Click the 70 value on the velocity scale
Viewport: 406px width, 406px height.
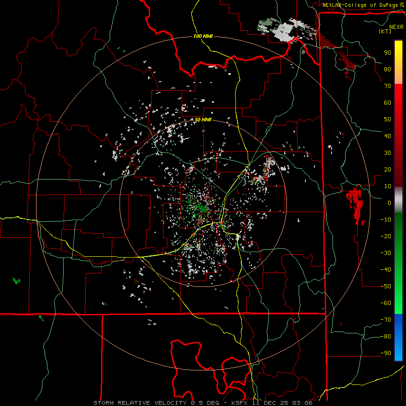tap(388, 86)
